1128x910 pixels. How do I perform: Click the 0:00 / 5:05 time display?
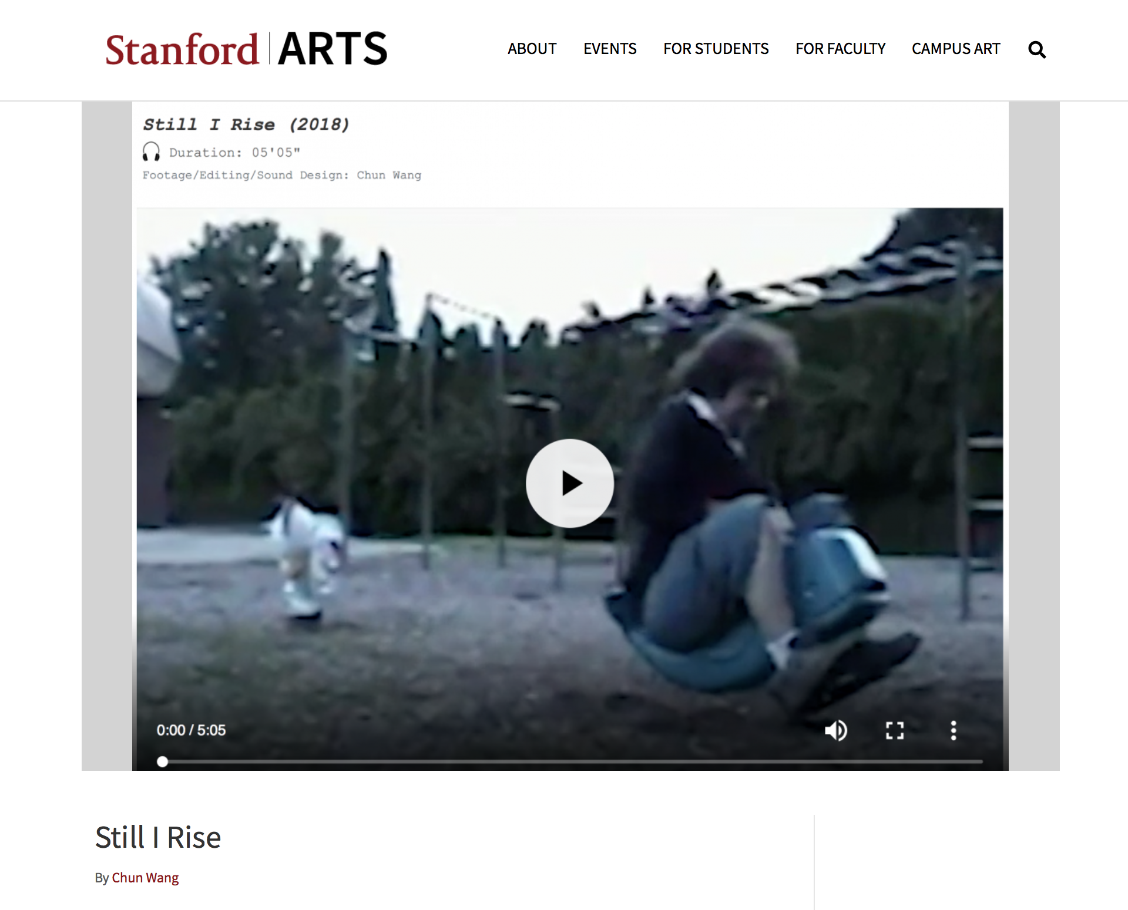[x=191, y=730]
